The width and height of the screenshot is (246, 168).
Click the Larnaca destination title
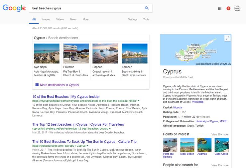tap(127, 67)
